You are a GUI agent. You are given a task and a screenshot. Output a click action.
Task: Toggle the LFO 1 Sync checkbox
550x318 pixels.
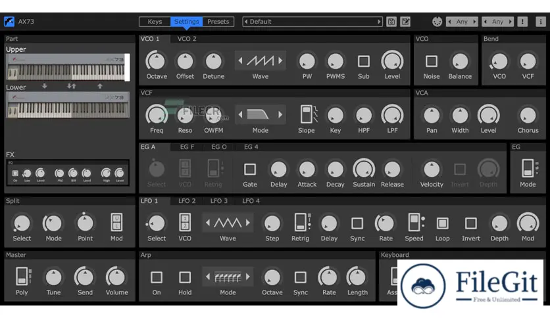[x=357, y=223]
